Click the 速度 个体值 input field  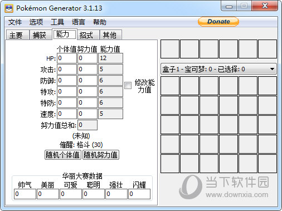(67, 114)
